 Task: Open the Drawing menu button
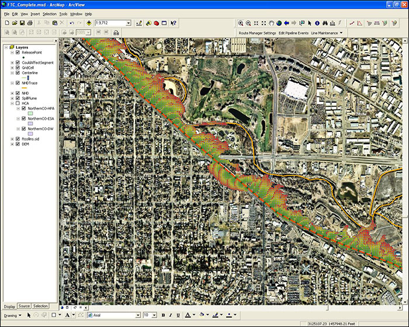(12, 315)
